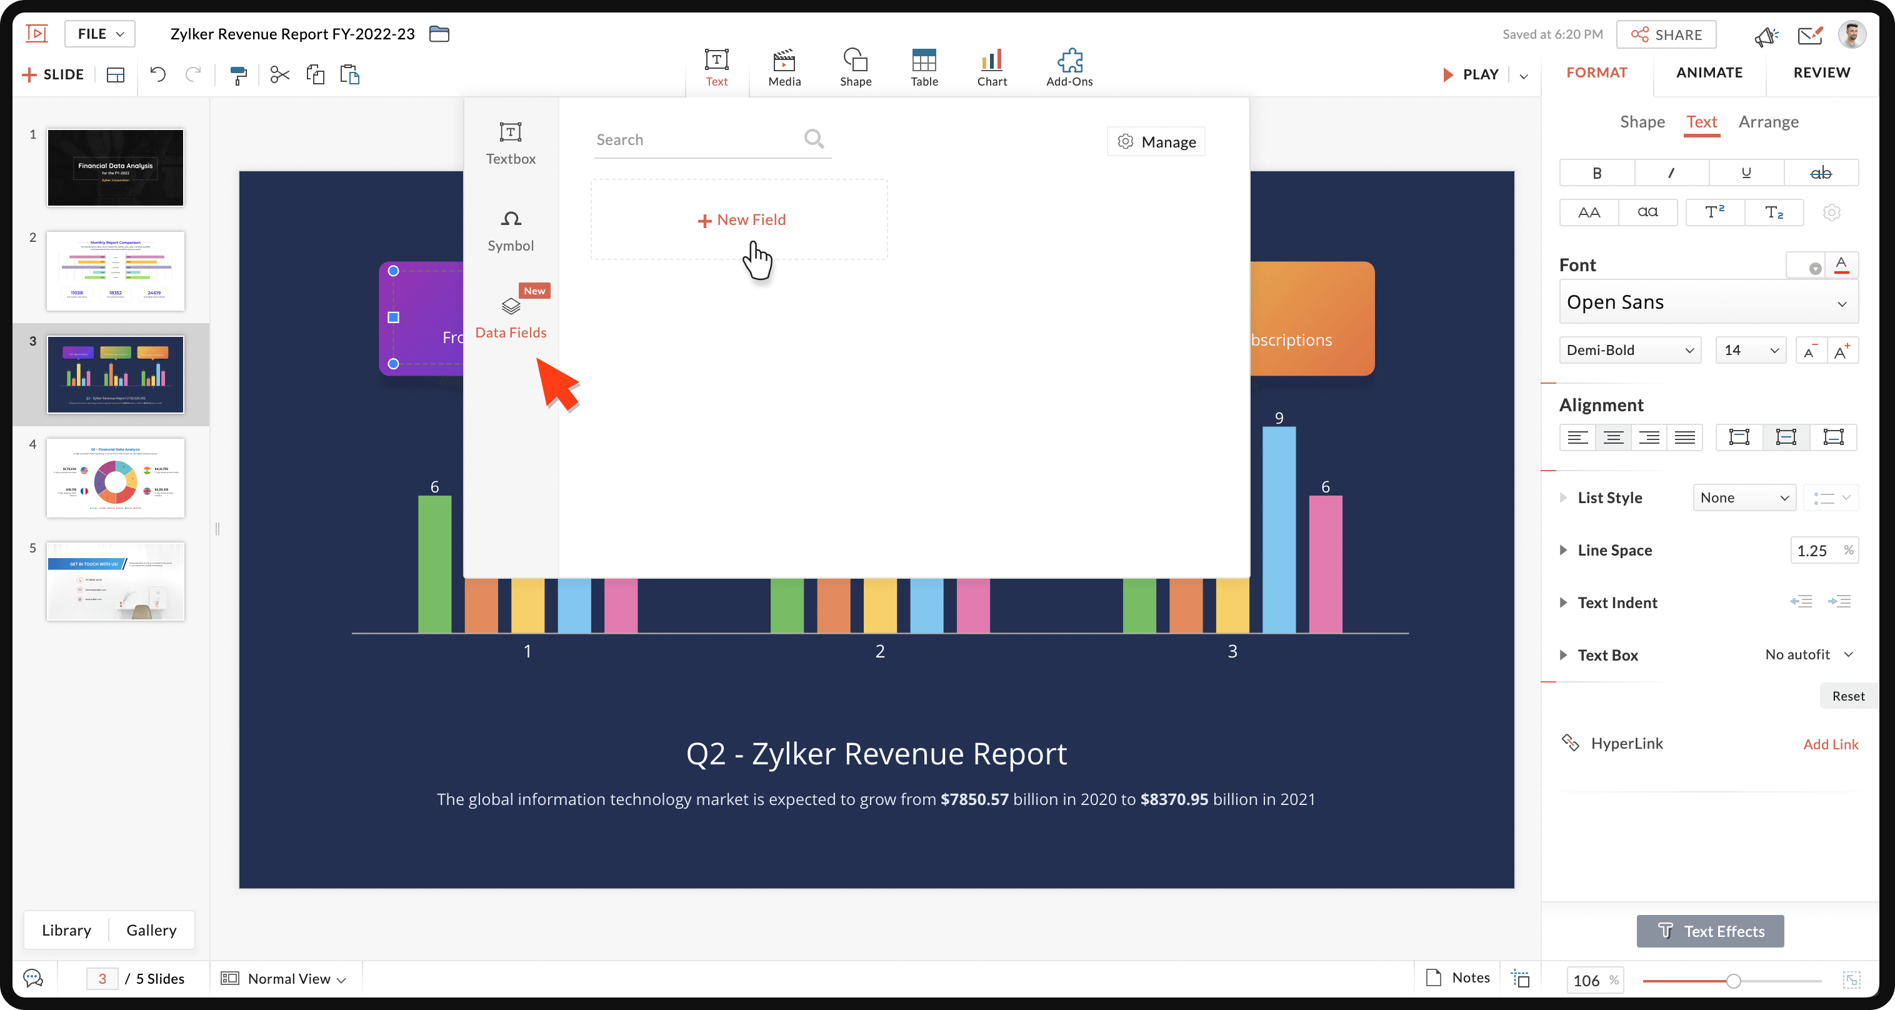Open the Demi-Bold weight dropdown
The width and height of the screenshot is (1895, 1010).
coord(1630,350)
